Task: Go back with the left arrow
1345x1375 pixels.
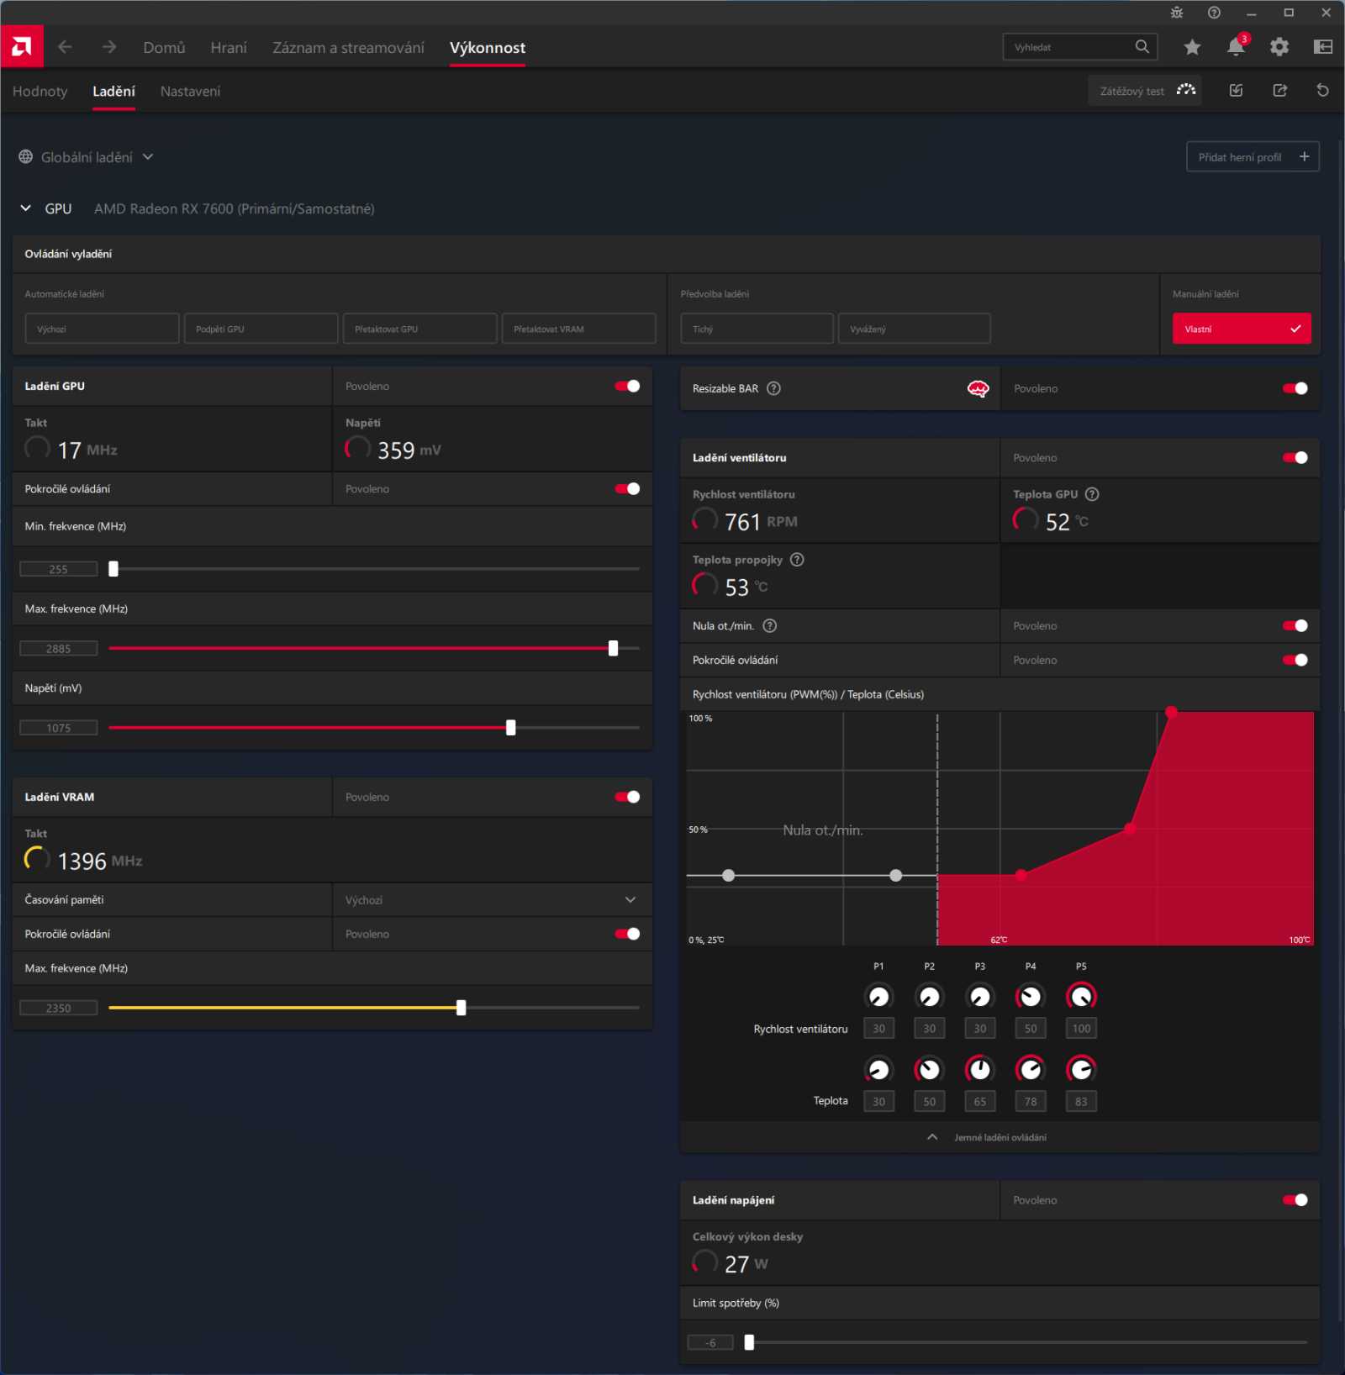Action: 65,47
